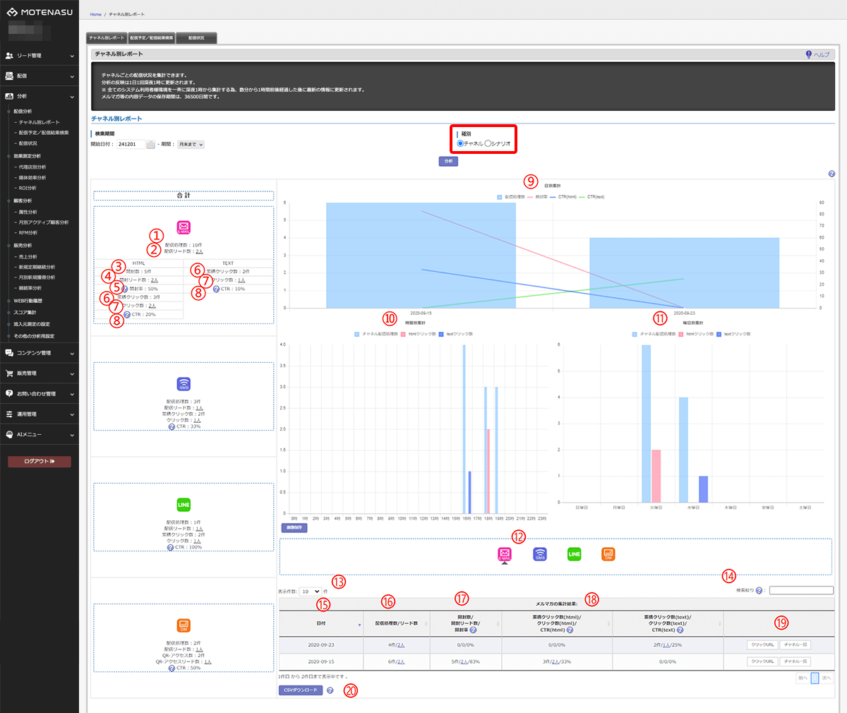The width and height of the screenshot is (847, 713).
Task: Click the 検索絞り search input field
Action: tap(801, 591)
